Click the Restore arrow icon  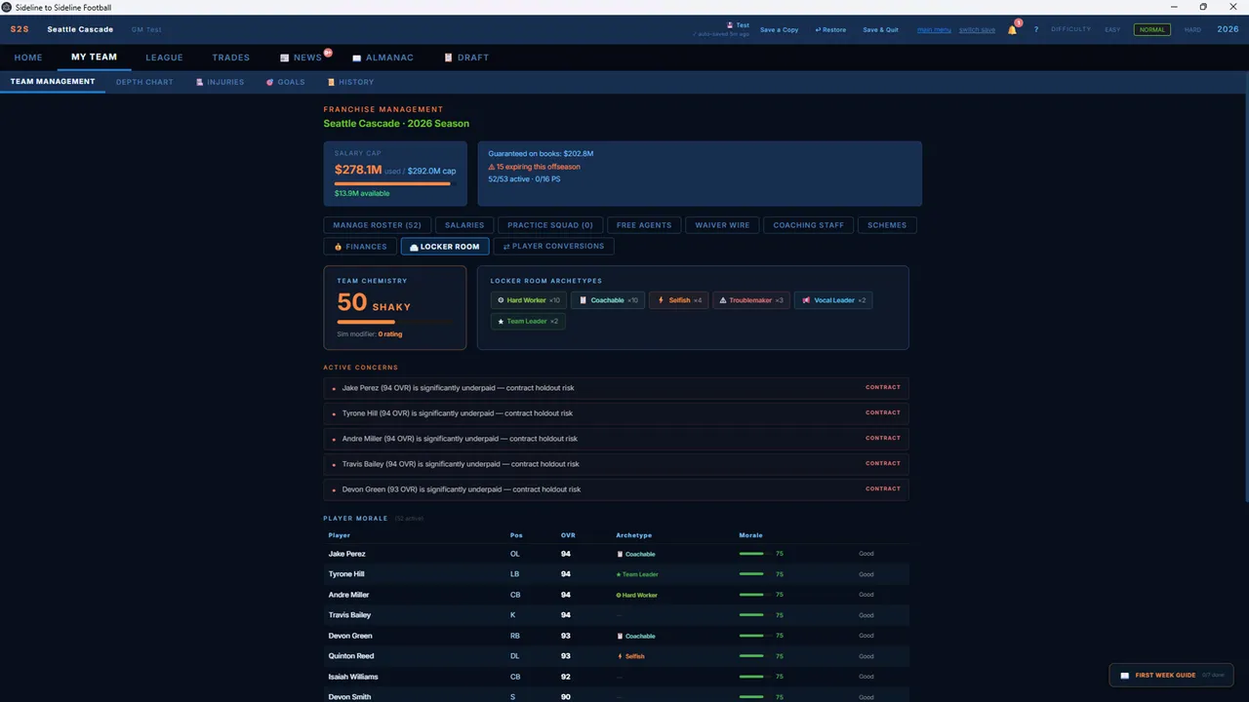[818, 30]
